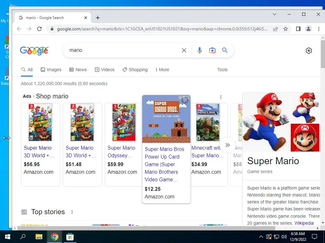Open File Explorer from the taskbar
This screenshot has width=325, height=243.
(39, 237)
